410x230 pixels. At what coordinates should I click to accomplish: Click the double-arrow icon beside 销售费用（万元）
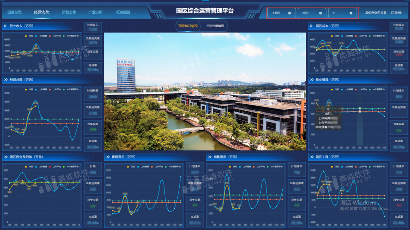209,157
